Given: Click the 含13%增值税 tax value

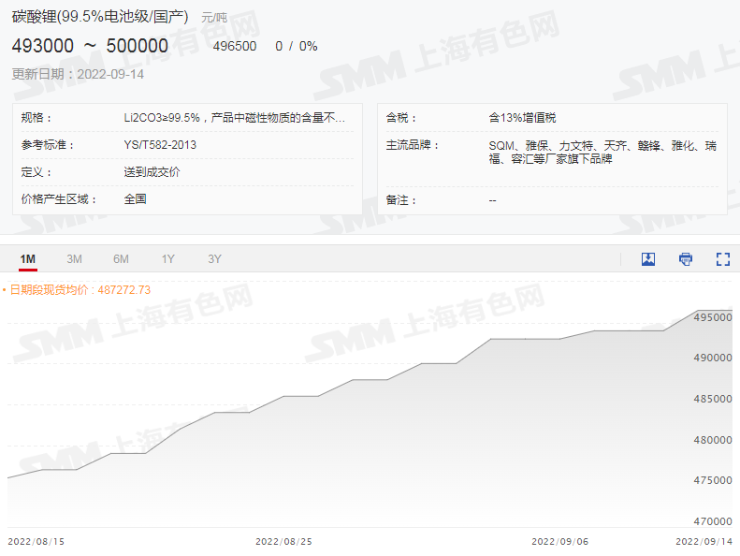Looking at the screenshot, I should tap(522, 118).
